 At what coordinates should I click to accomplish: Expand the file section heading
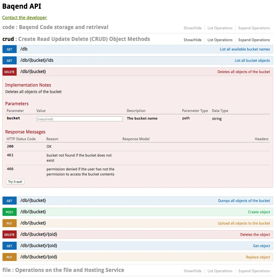point(63,270)
